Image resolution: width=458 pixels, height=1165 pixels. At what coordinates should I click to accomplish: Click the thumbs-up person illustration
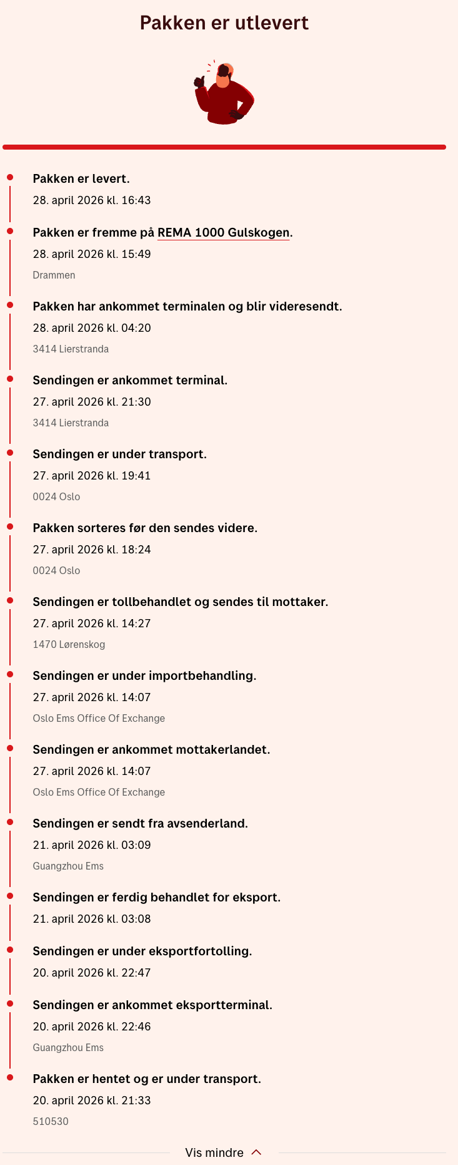coord(224,93)
